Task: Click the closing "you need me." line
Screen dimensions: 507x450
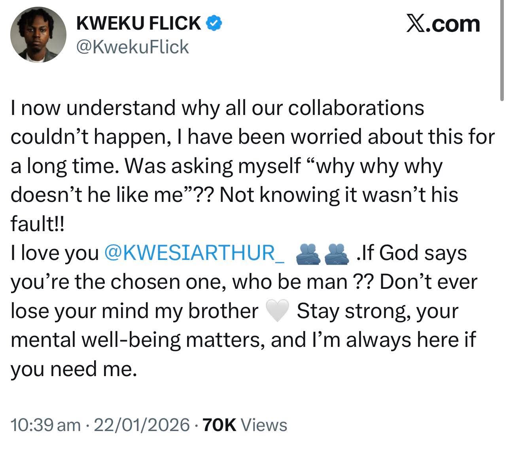Action: 74,369
